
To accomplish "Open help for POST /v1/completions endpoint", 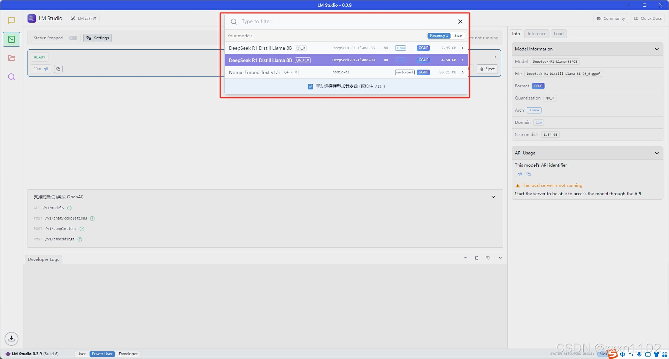I will coord(82,229).
